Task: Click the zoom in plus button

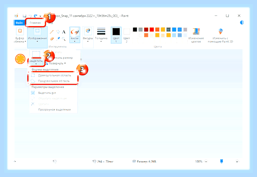Action: (x=237, y=162)
